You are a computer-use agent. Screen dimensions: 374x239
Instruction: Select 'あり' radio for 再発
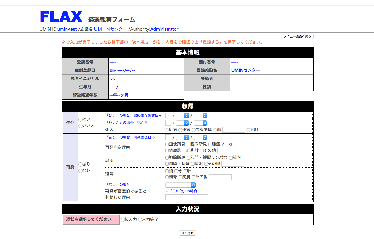tap(80, 165)
